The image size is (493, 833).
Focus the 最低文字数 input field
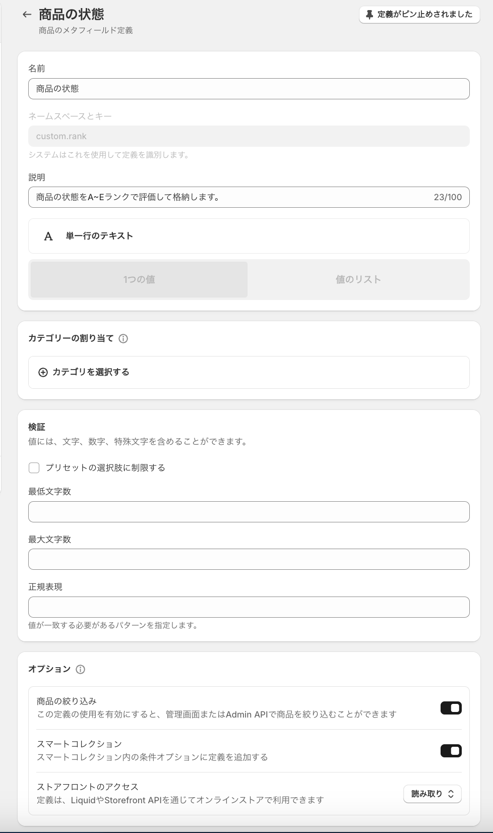pos(249,512)
